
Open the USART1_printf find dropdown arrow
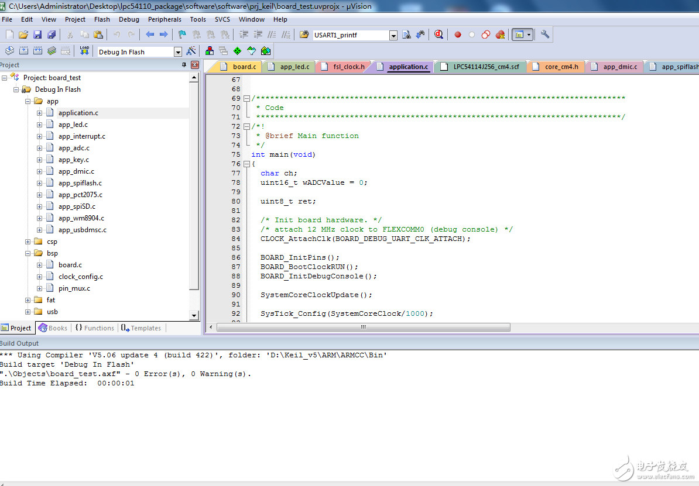(x=393, y=35)
